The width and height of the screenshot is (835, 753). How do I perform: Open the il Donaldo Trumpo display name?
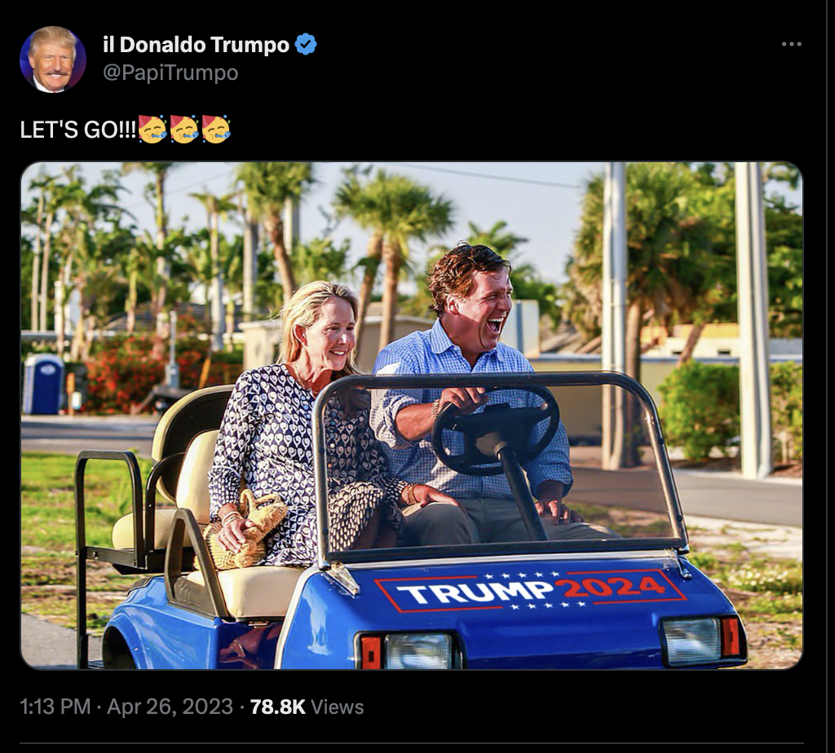[x=196, y=45]
